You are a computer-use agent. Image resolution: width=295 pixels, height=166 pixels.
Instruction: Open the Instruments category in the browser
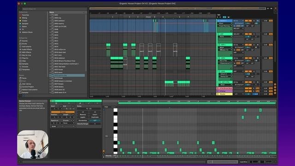27,47
